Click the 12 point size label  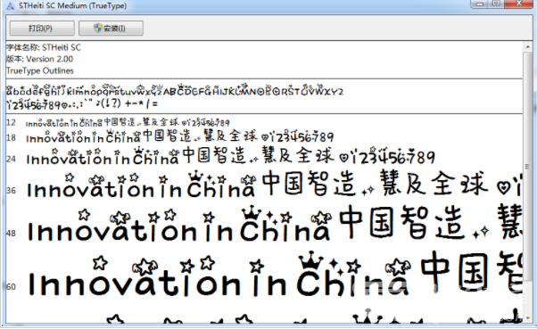click(11, 122)
